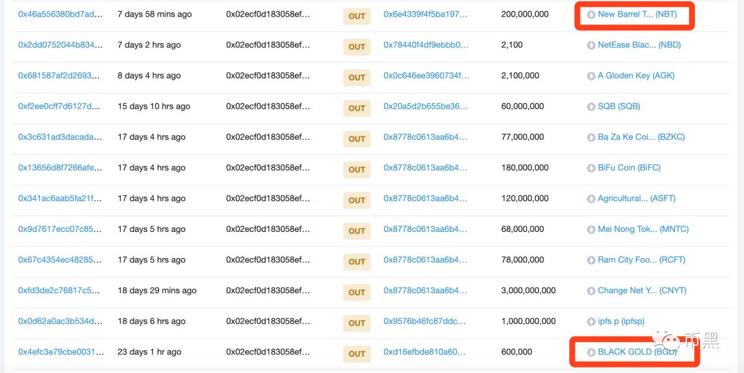Click the OUT badge in the SQB row

(357, 108)
